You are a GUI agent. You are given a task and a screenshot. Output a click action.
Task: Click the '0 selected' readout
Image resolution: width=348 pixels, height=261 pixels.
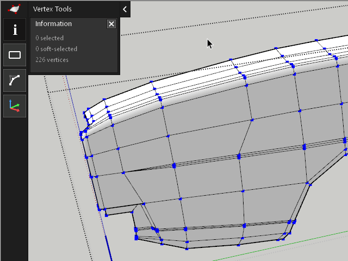(49, 38)
